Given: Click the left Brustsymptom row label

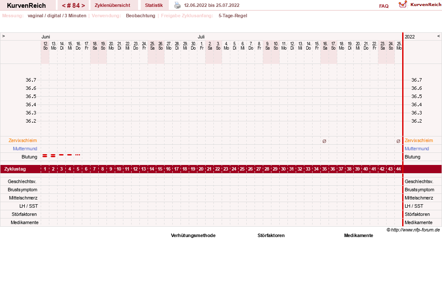Looking at the screenshot, I should tap(23, 190).
